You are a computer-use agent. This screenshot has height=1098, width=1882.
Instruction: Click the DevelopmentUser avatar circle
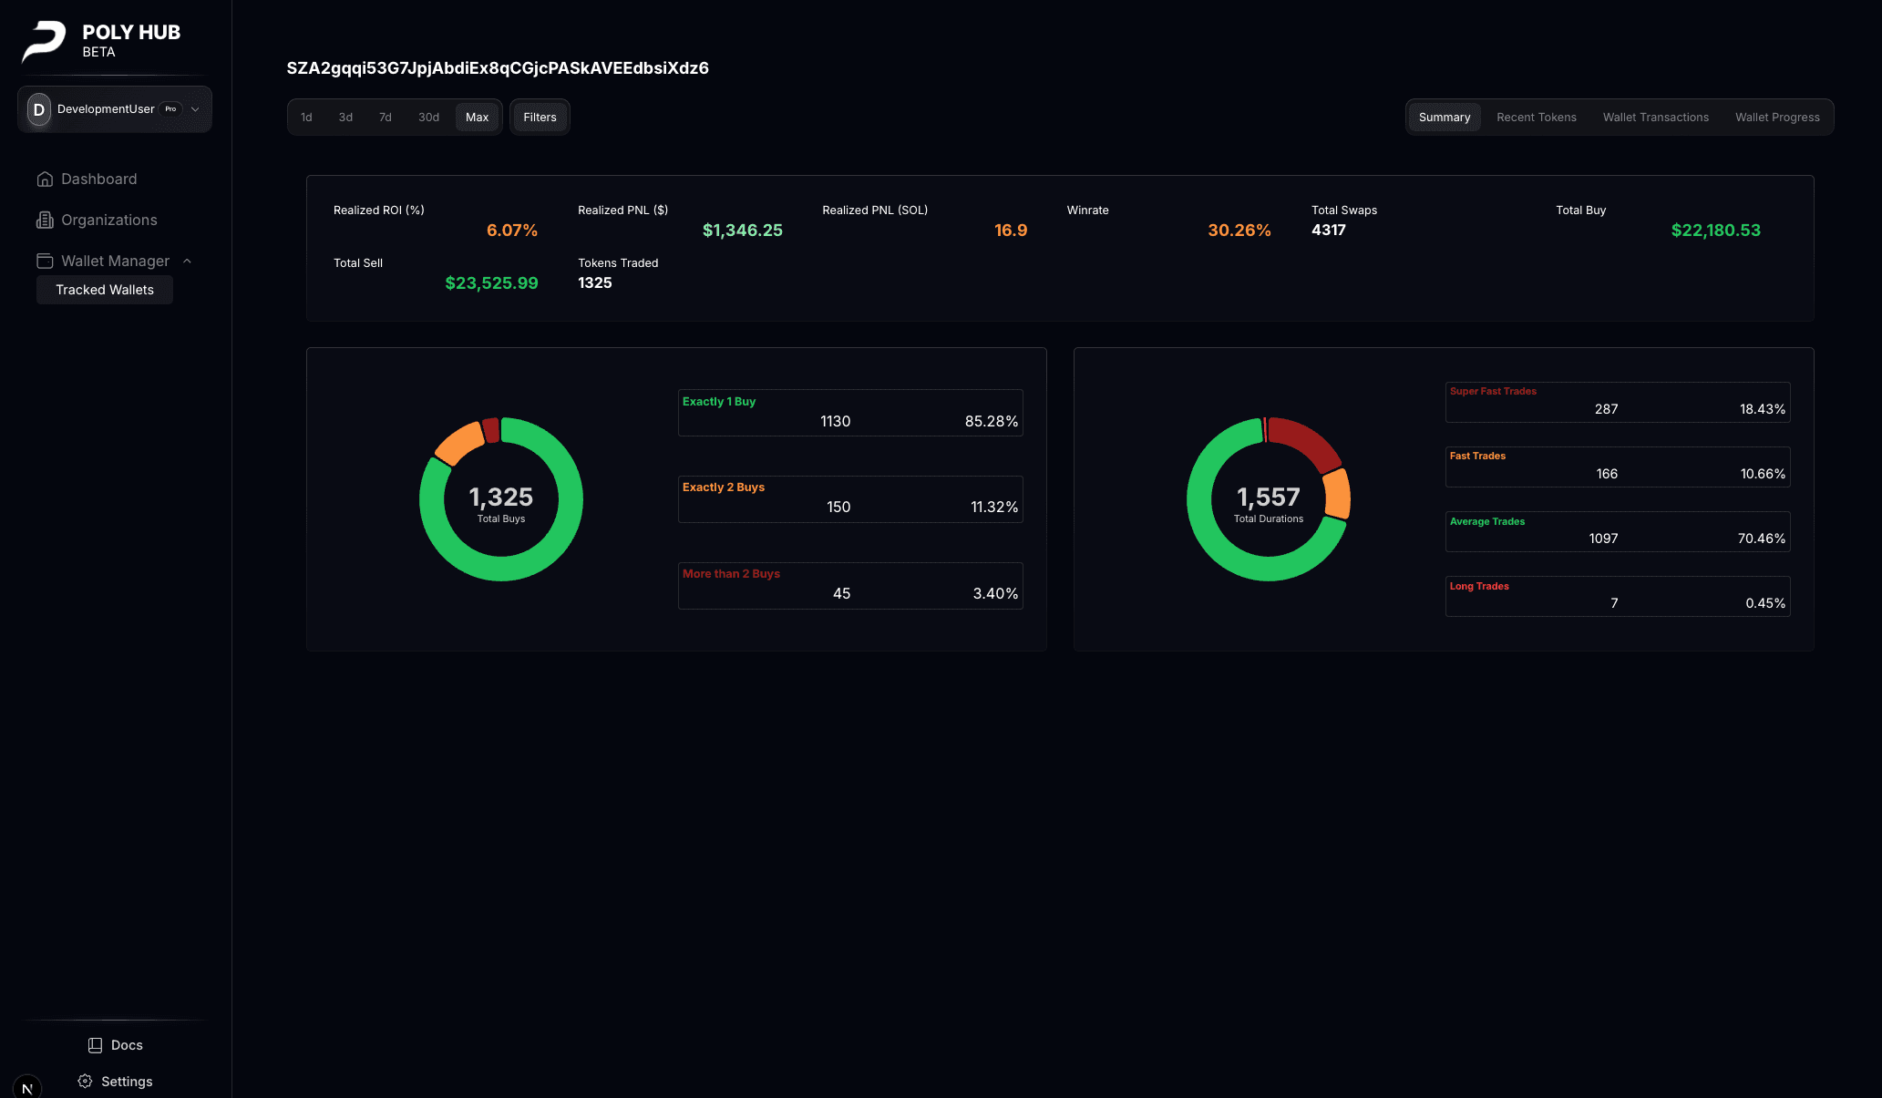coord(38,109)
